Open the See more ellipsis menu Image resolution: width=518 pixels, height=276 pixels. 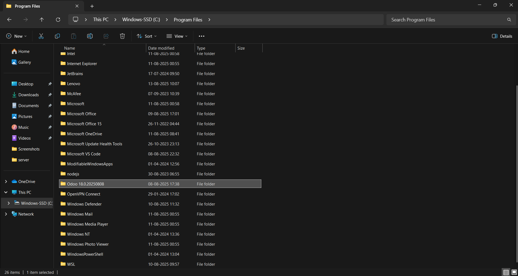201,36
